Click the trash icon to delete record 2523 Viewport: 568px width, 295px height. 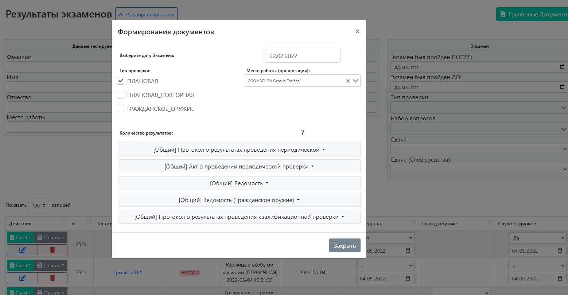coord(53,277)
